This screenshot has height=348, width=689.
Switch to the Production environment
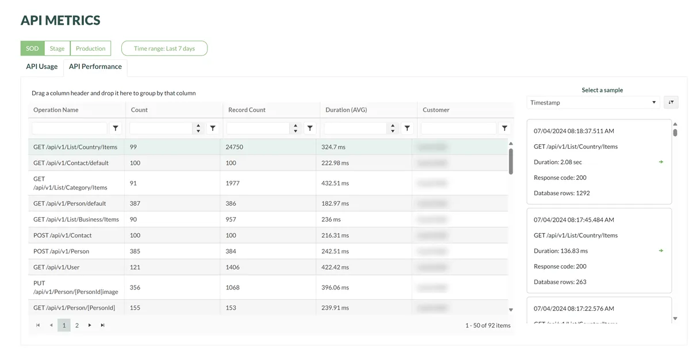tap(91, 48)
